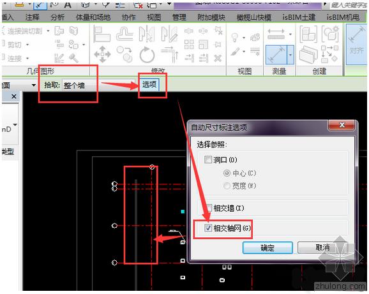Expand the Hide in View dropdown arrow

[244, 38]
